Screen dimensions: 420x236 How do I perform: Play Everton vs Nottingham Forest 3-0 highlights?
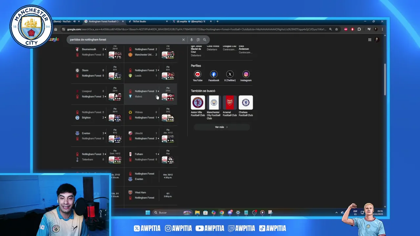click(x=115, y=139)
